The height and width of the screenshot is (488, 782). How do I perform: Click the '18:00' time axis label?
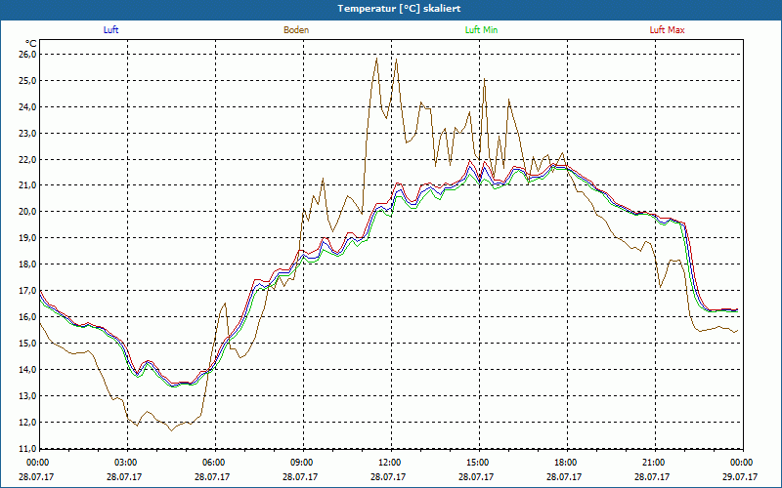564,463
